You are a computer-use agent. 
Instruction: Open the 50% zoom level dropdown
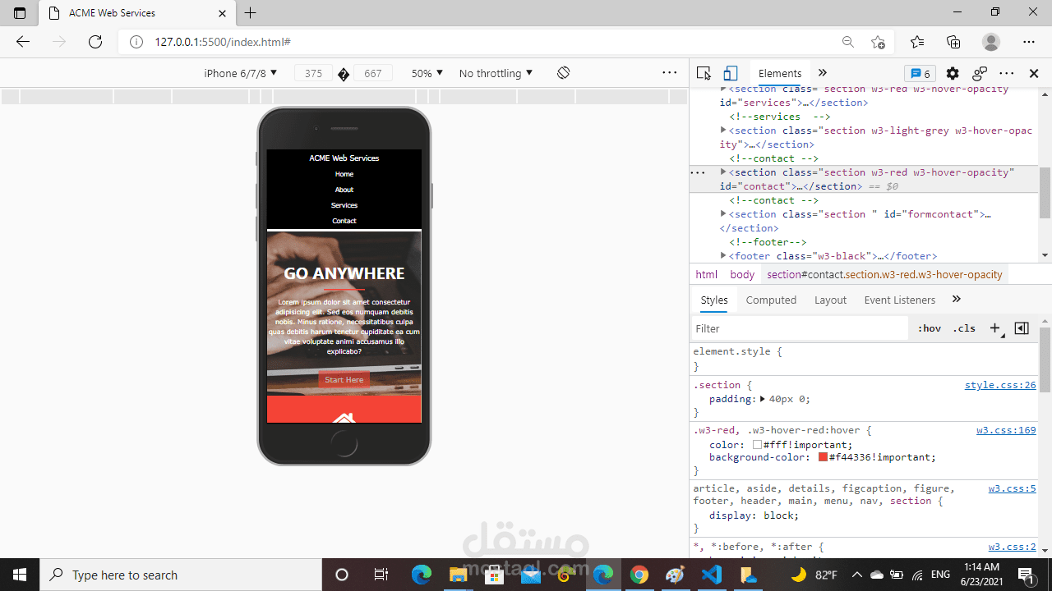point(427,73)
